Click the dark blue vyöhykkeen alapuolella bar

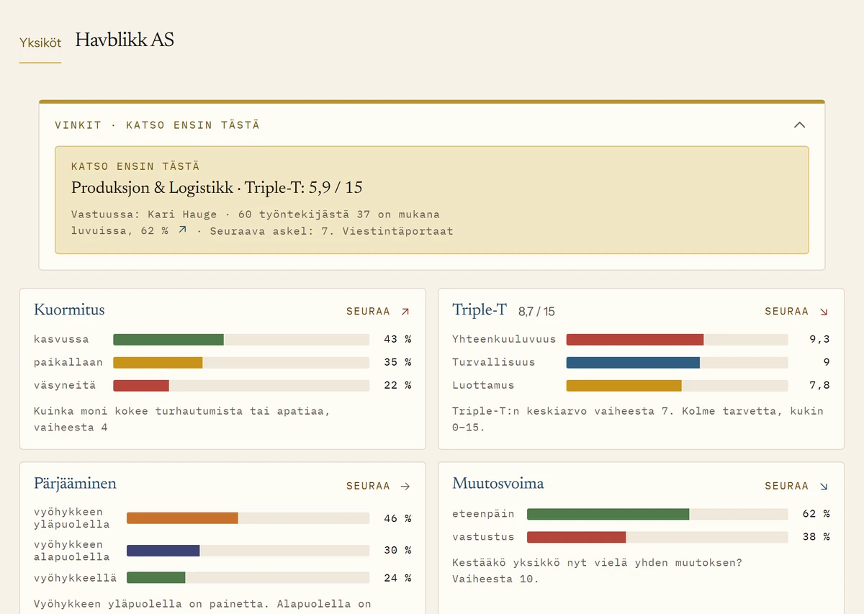[x=163, y=551]
